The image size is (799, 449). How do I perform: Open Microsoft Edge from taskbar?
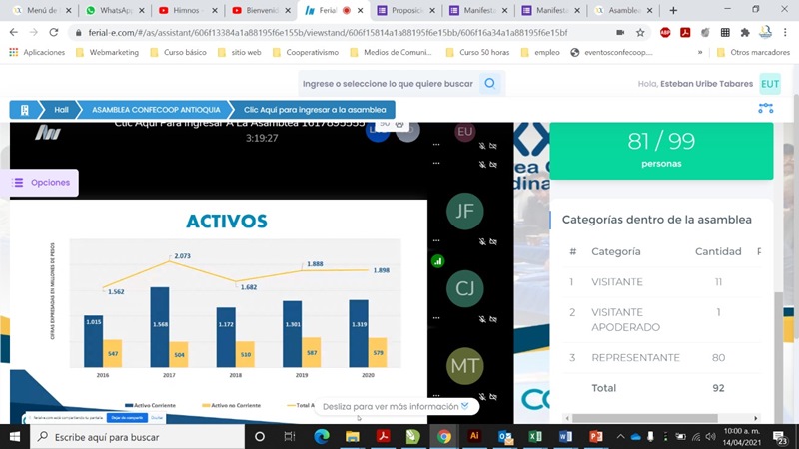(x=321, y=437)
